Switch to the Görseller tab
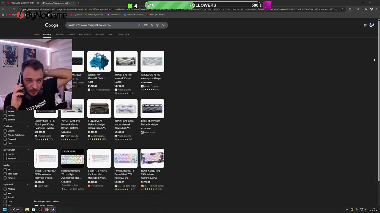Screen dimensions: 380x213 coord(59,35)
